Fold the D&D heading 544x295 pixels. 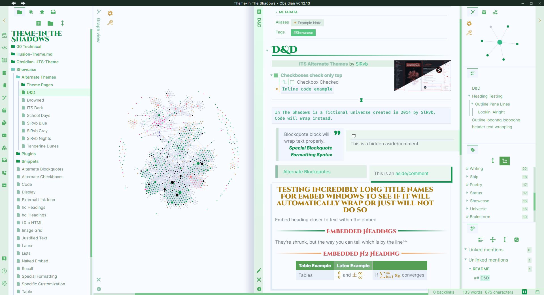pyautogui.click(x=267, y=50)
